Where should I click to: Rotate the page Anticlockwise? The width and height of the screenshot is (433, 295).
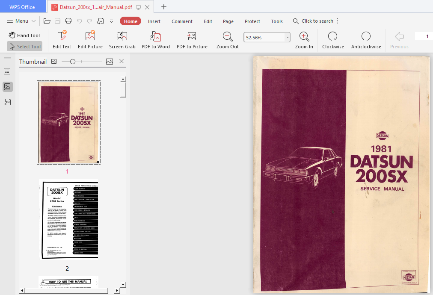pos(366,40)
